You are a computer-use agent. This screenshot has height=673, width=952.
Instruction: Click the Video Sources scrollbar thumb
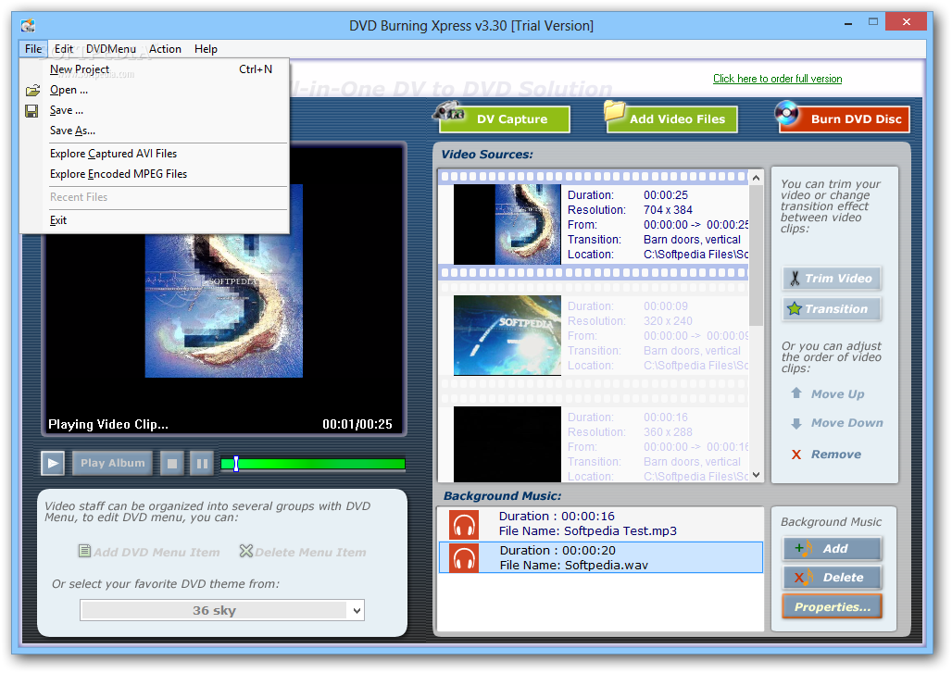click(x=756, y=255)
